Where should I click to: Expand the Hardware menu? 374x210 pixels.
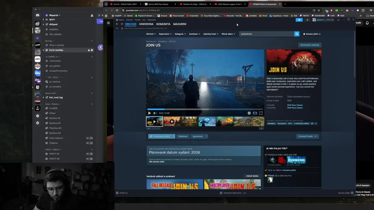(195, 34)
